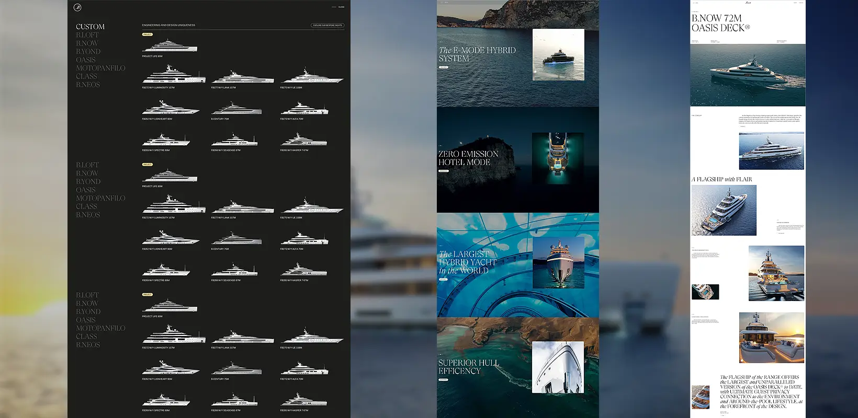Click the Explore Our Bespoke Yachts button
Viewport: 858px width, 418px height.
click(x=328, y=25)
